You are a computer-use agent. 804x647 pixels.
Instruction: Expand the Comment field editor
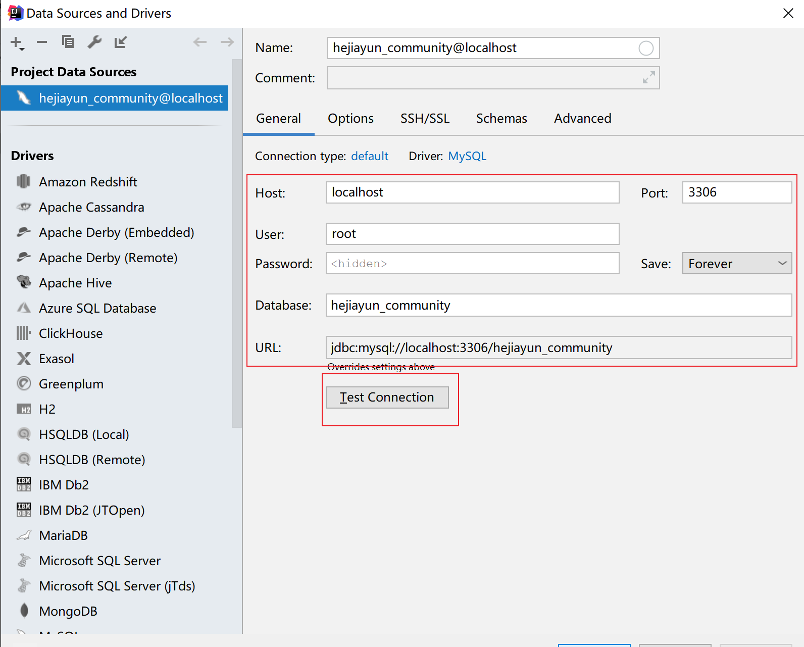click(648, 77)
